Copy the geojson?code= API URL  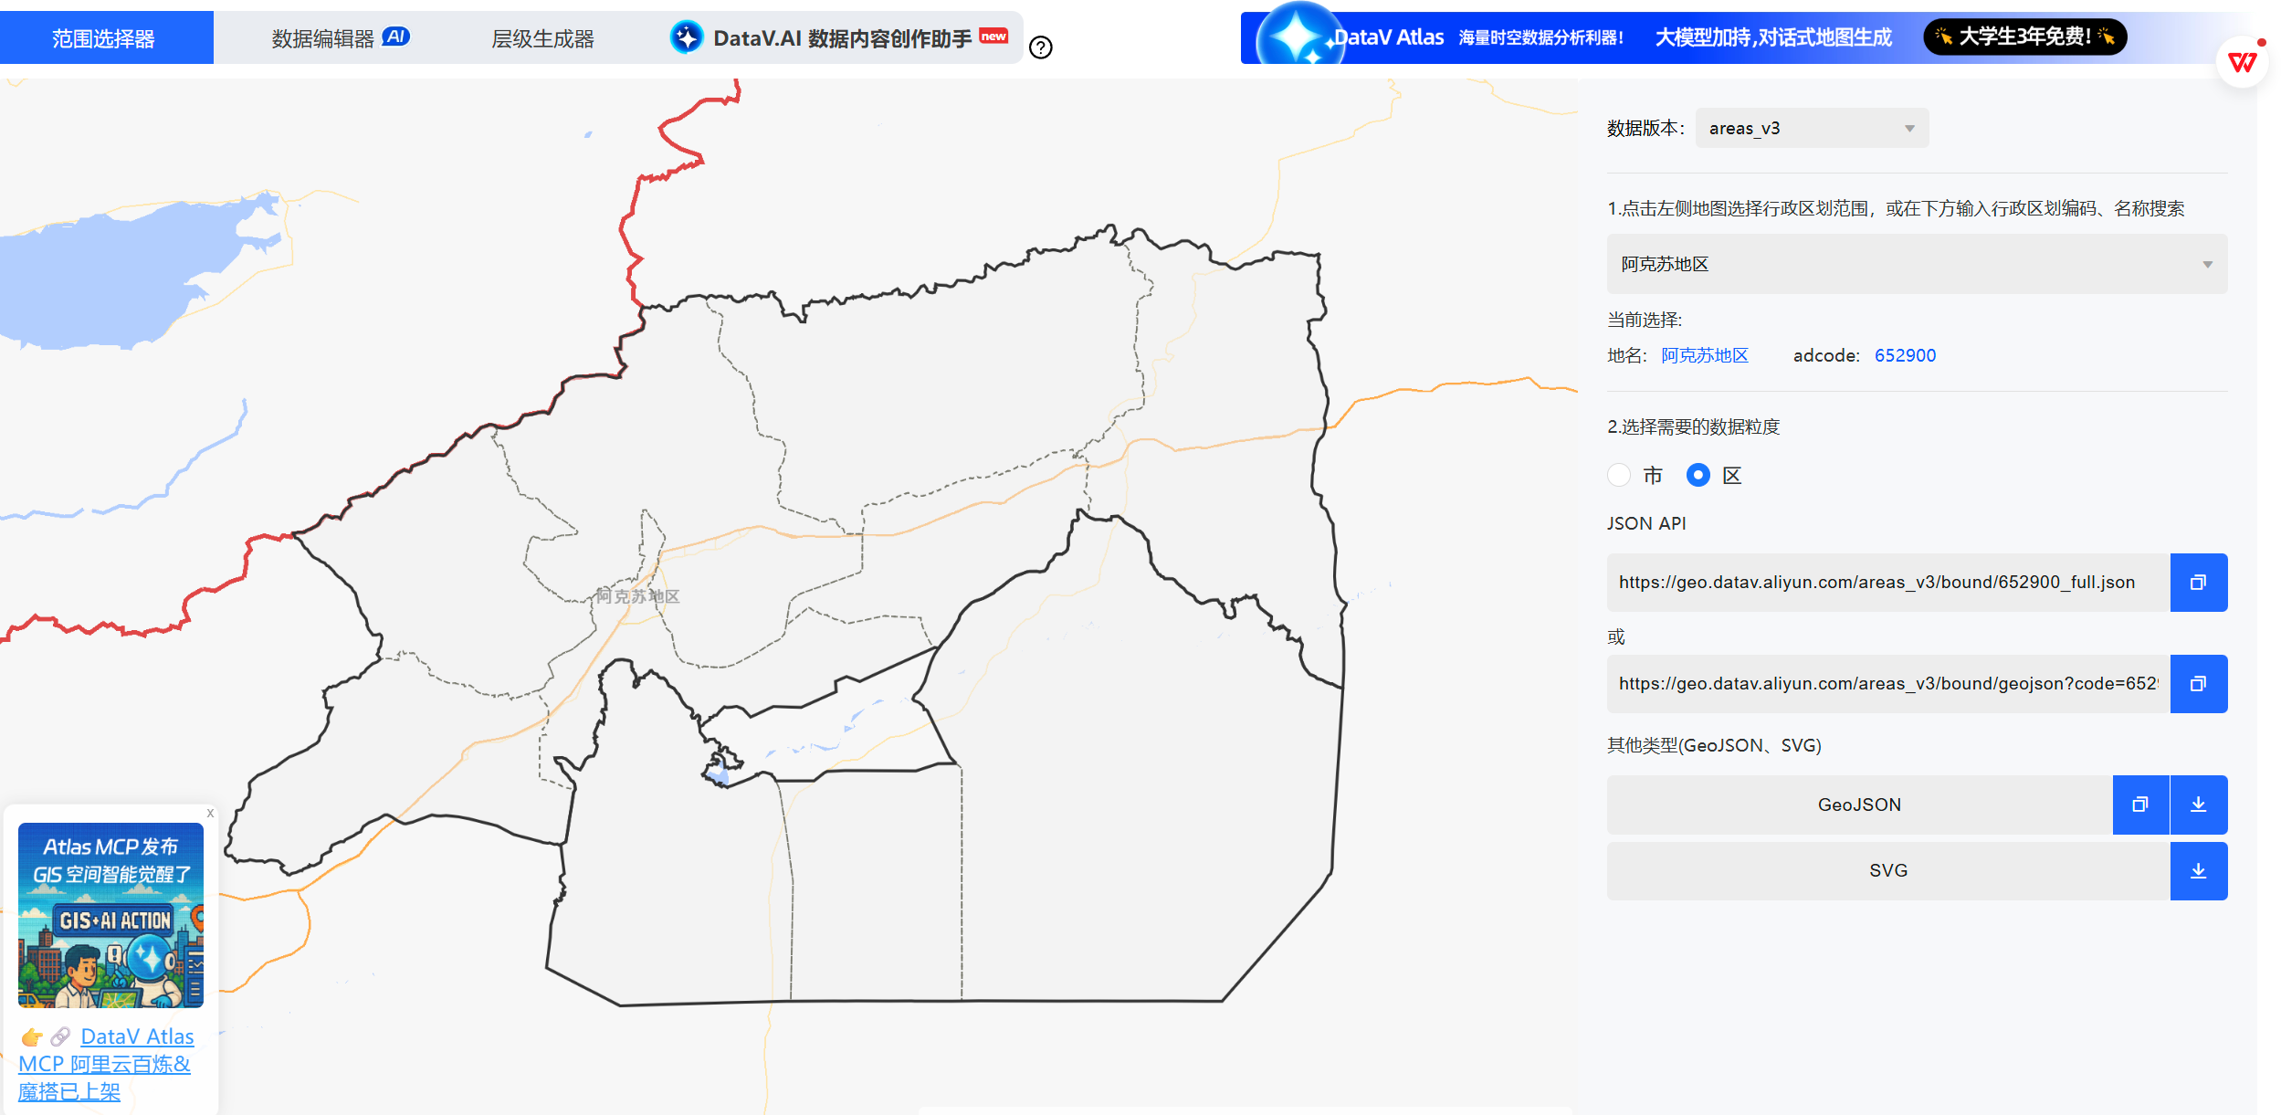coord(2198,684)
